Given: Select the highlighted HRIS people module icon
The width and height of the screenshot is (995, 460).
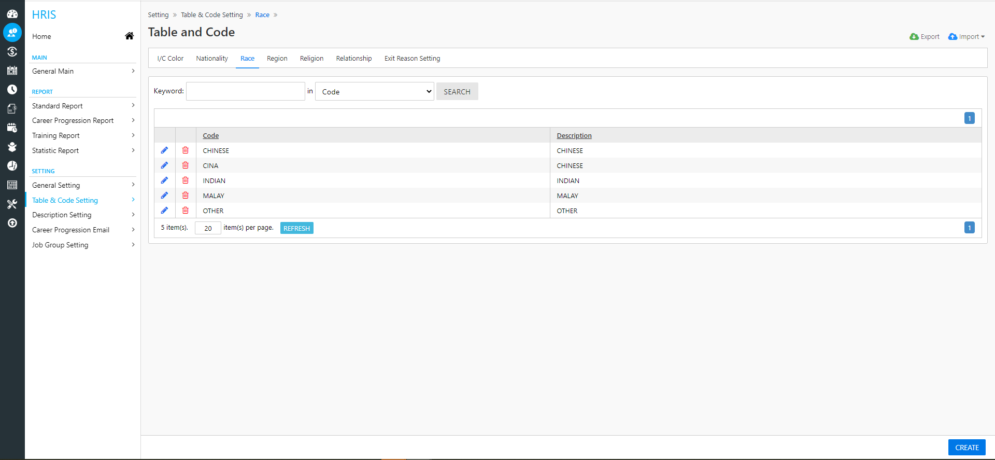Looking at the screenshot, I should 12,33.
